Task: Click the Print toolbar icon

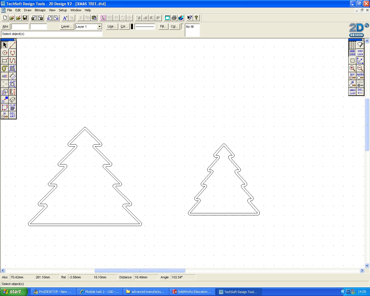Action: 174,18
